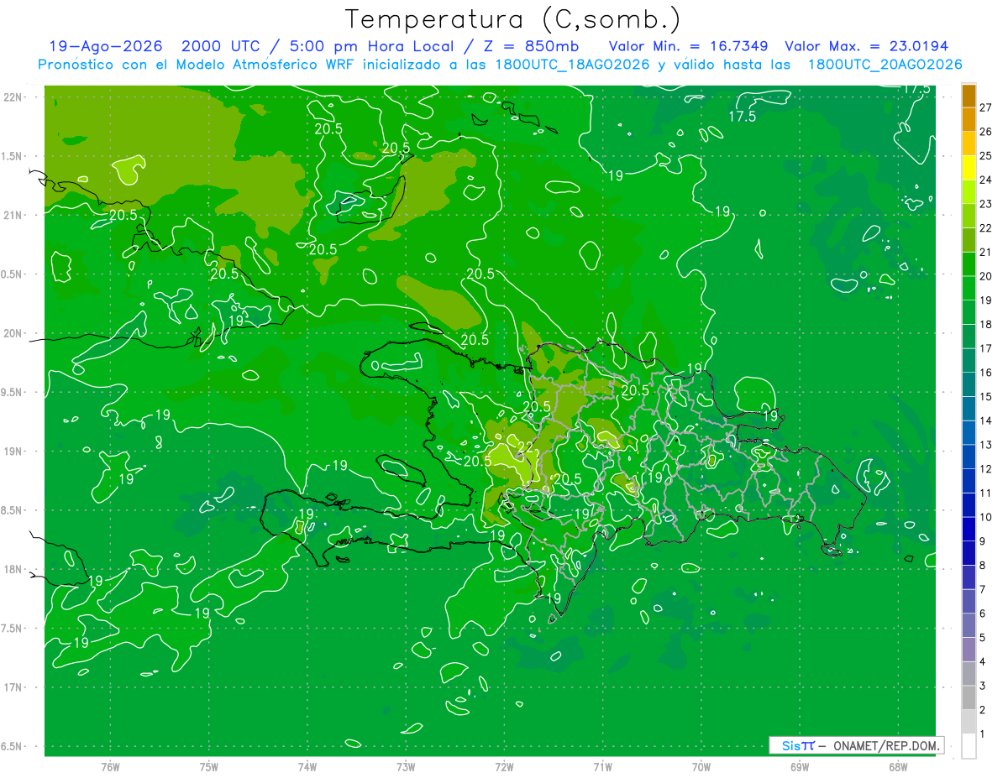1008x778 pixels.
Task: Click the gray swatch between legend 2 and 3
Action: [969, 698]
